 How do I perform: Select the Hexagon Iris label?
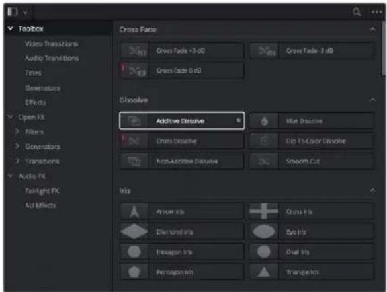pos(174,252)
